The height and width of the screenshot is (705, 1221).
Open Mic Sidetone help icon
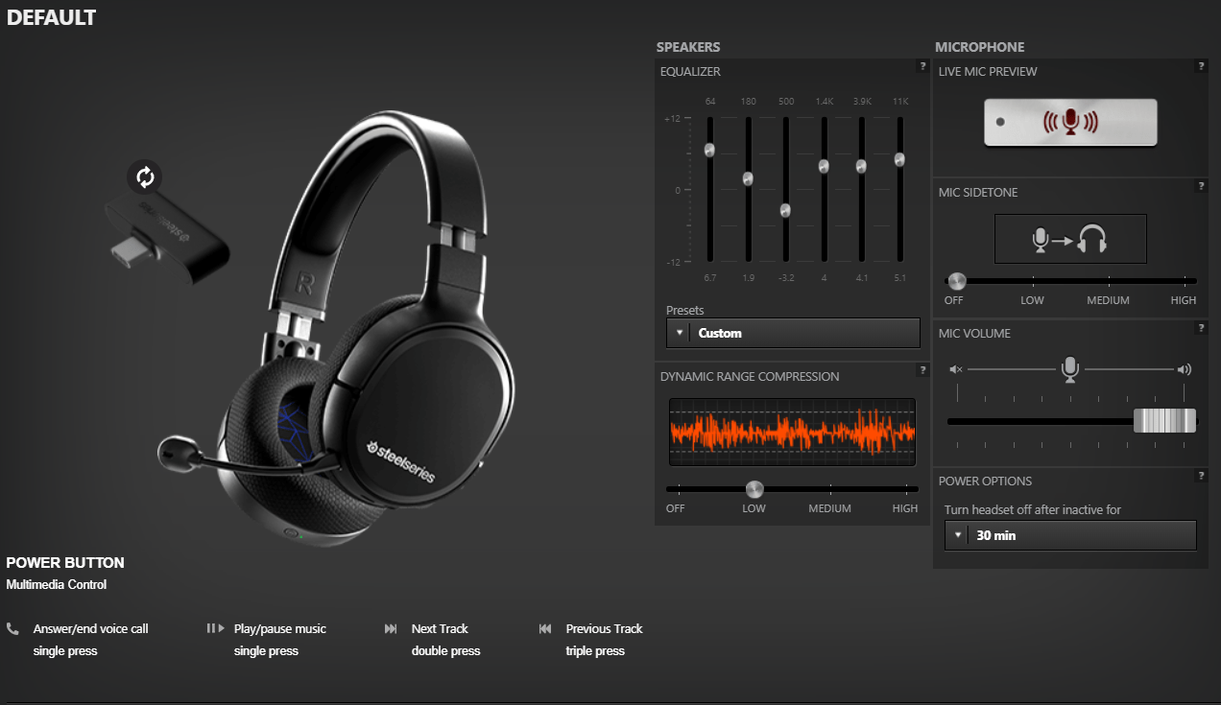[1201, 186]
